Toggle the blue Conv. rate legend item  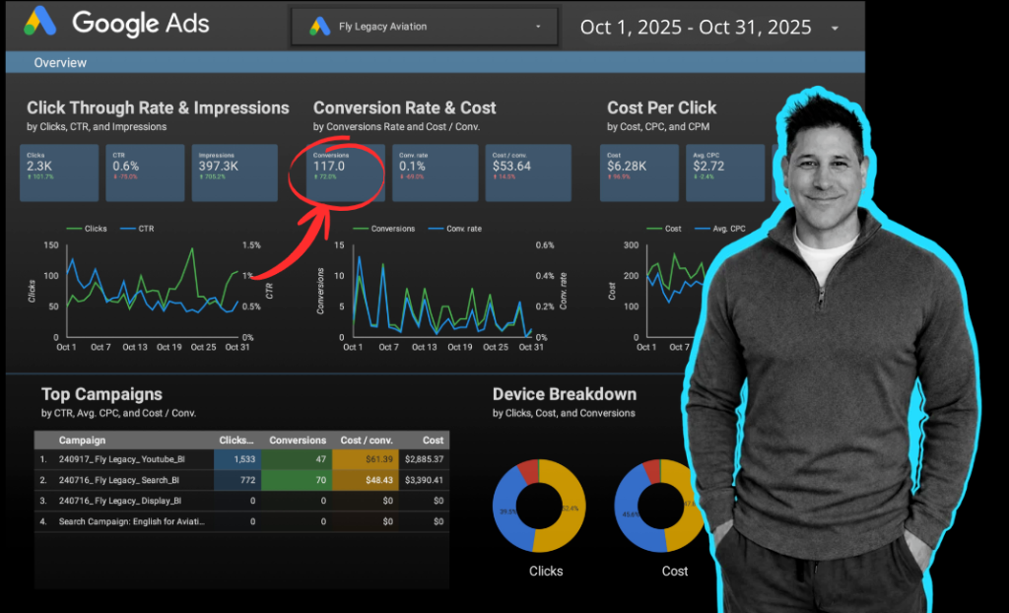pos(455,229)
